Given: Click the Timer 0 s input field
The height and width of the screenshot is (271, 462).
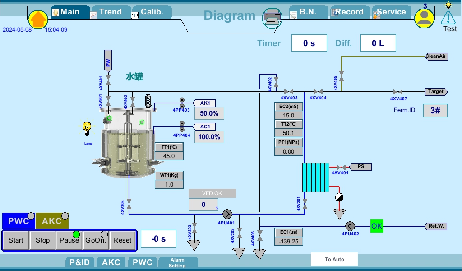Looking at the screenshot, I should pos(309,43).
